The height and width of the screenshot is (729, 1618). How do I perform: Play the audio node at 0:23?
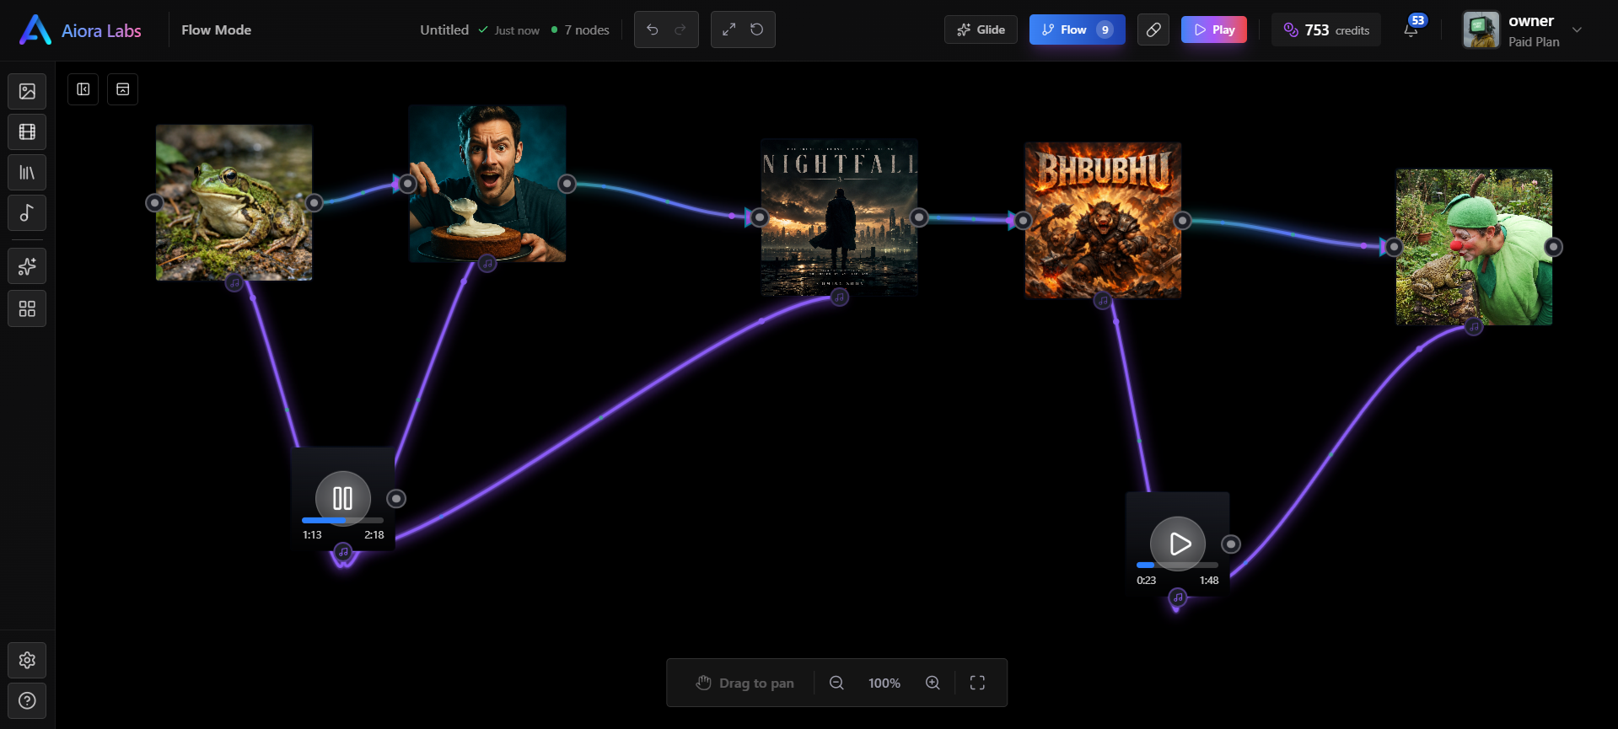[1177, 544]
